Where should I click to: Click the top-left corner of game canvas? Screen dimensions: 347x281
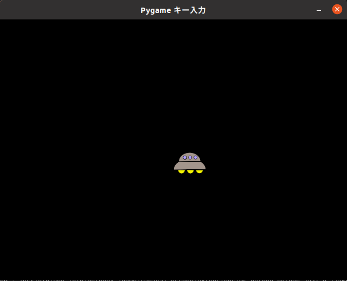[2, 22]
